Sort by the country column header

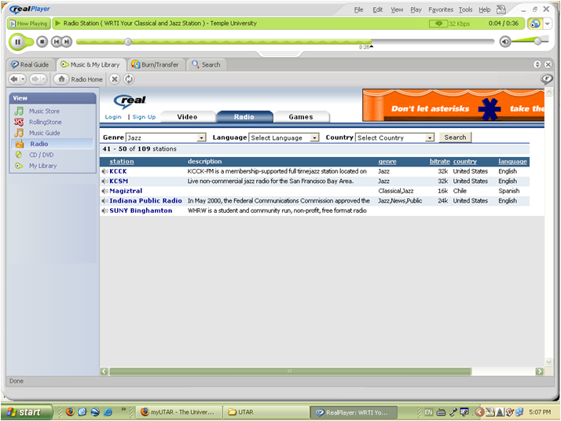point(465,162)
